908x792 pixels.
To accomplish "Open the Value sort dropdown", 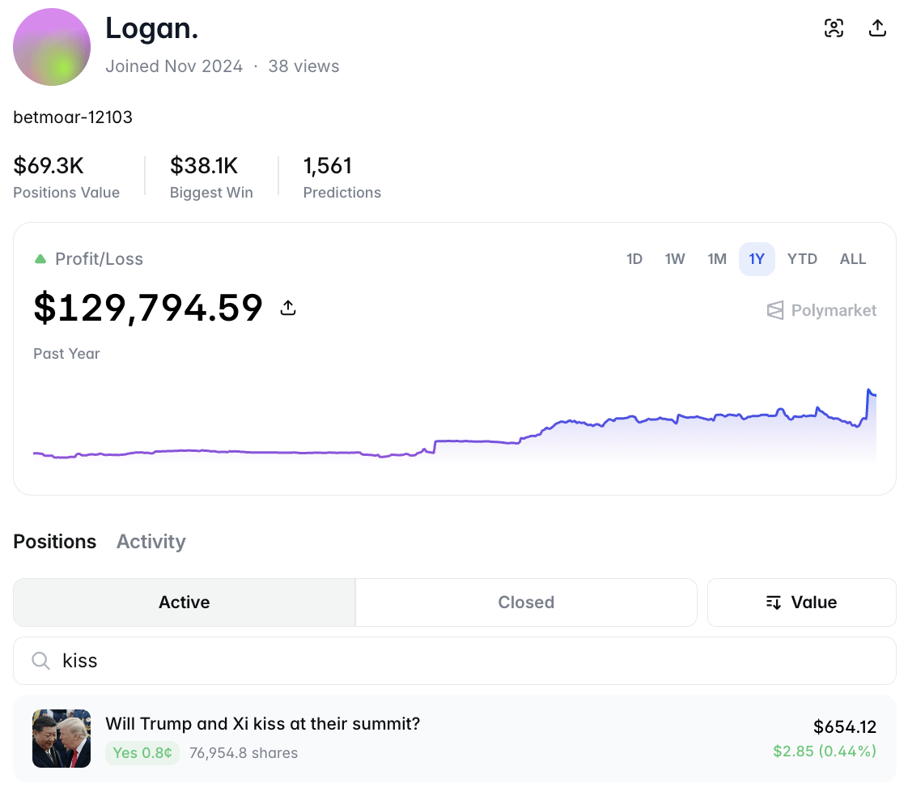I will tap(801, 602).
